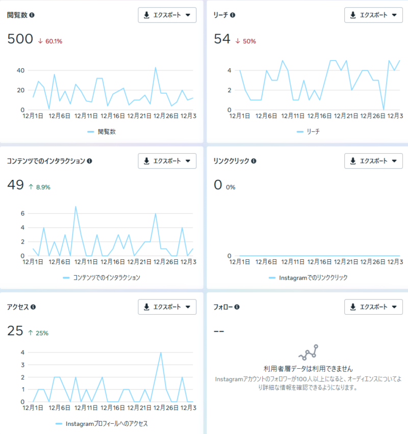Image resolution: width=408 pixels, height=434 pixels.
Task: Click download icon in 閲覧数 export button
Action: pyautogui.click(x=147, y=15)
